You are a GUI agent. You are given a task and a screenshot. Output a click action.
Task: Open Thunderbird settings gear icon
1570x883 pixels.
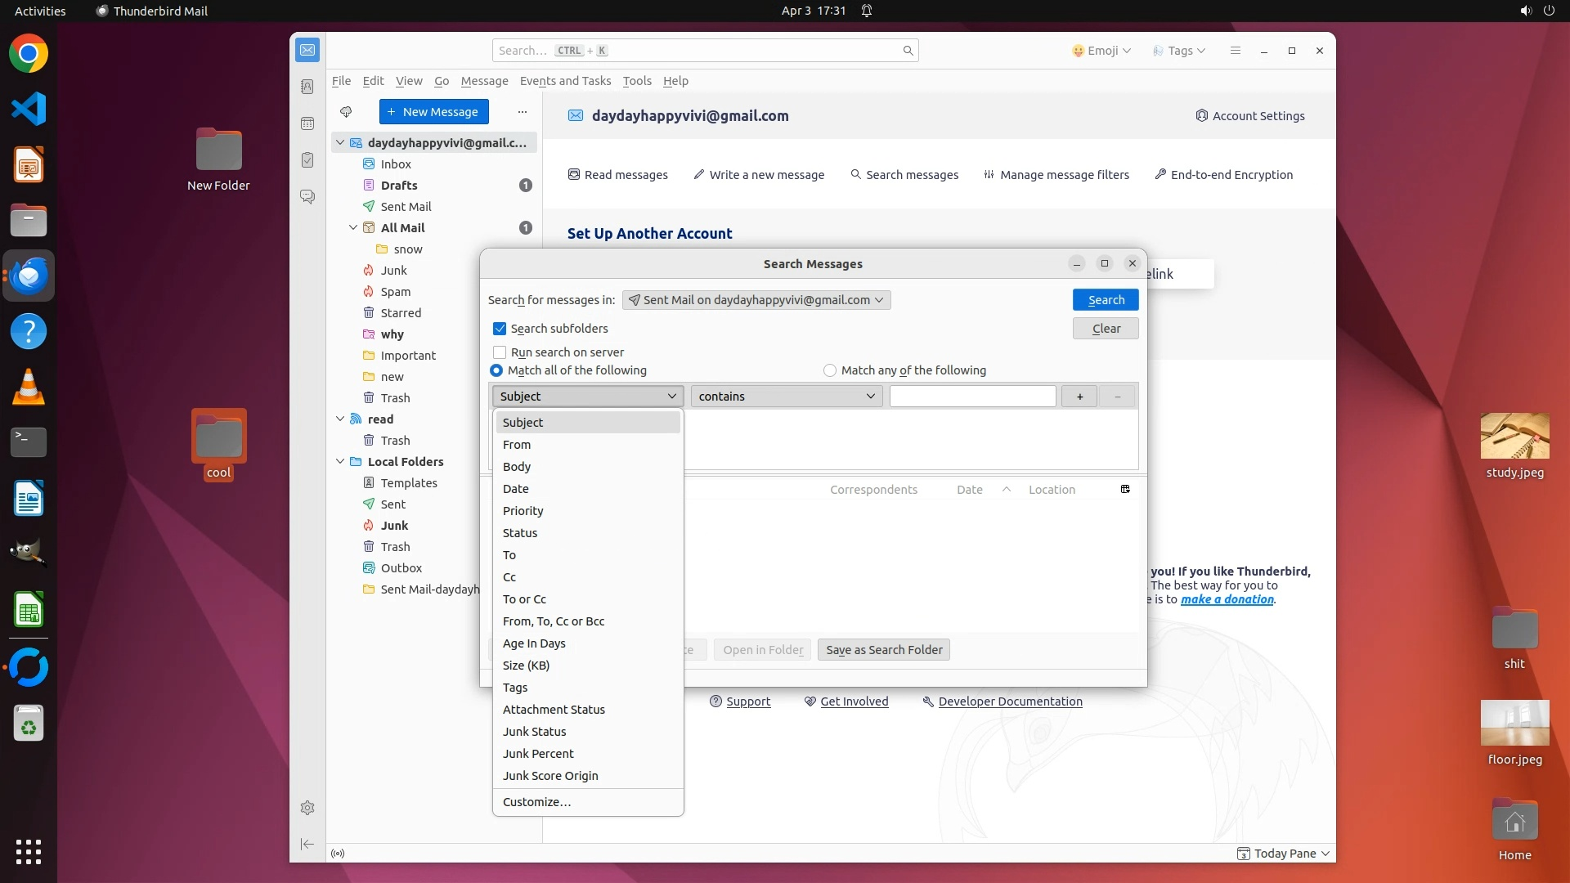coord(307,808)
